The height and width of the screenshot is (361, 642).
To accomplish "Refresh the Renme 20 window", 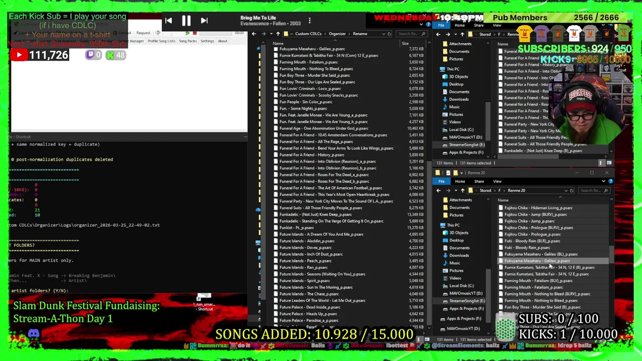I will tap(572, 191).
